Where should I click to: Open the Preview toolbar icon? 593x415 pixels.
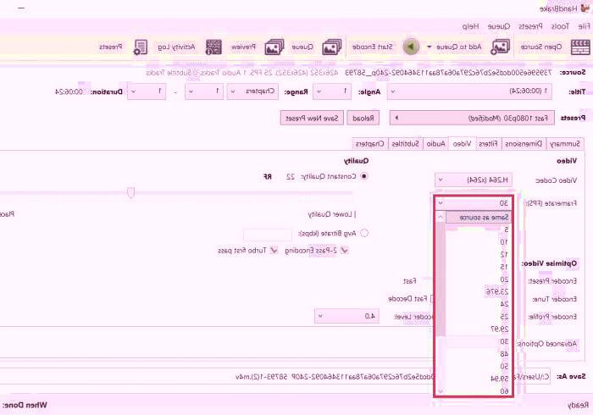pos(274,47)
